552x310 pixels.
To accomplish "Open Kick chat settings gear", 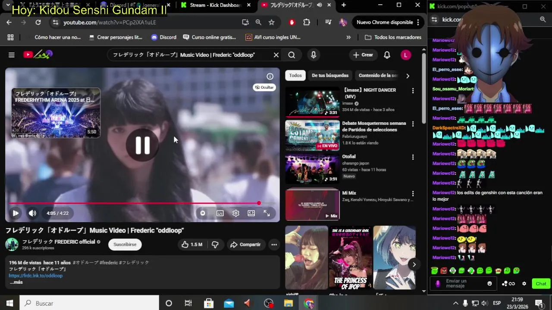I will point(524,284).
